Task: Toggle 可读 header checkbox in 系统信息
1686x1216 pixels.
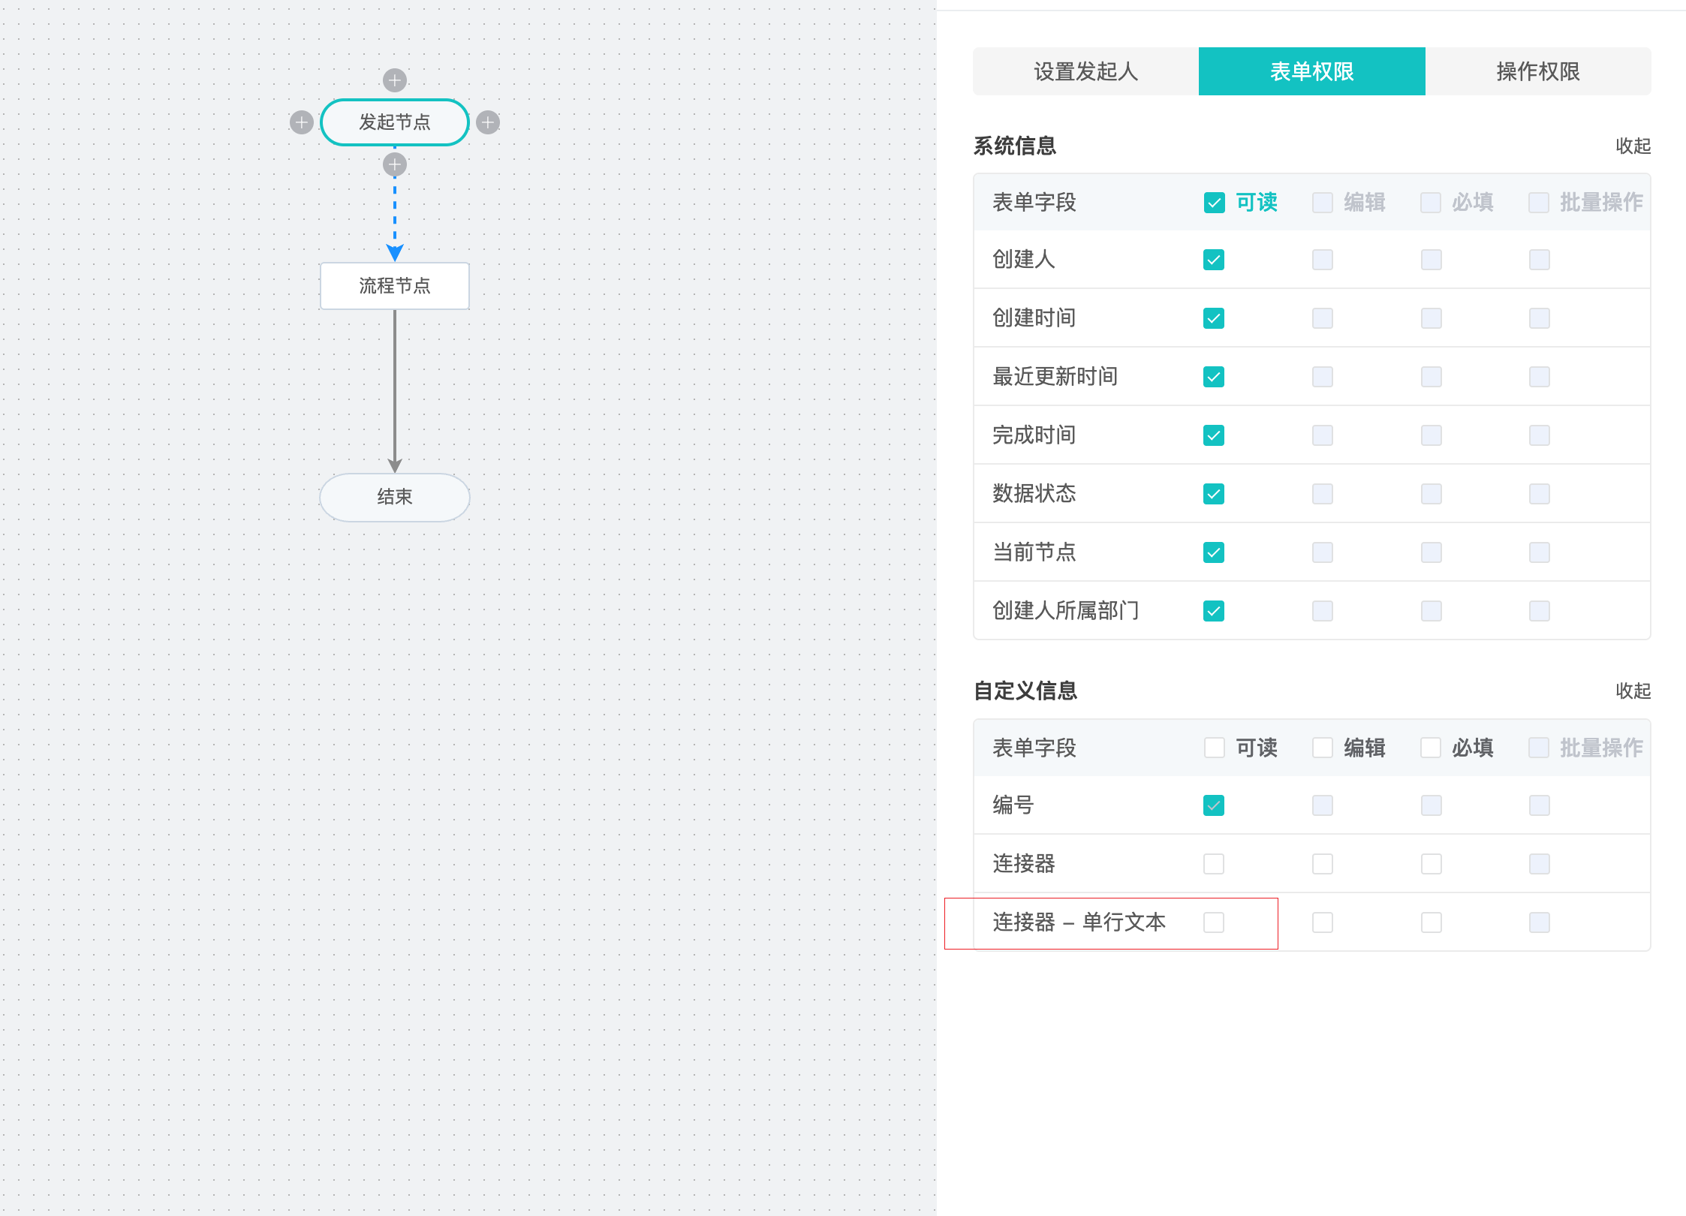Action: 1214,203
